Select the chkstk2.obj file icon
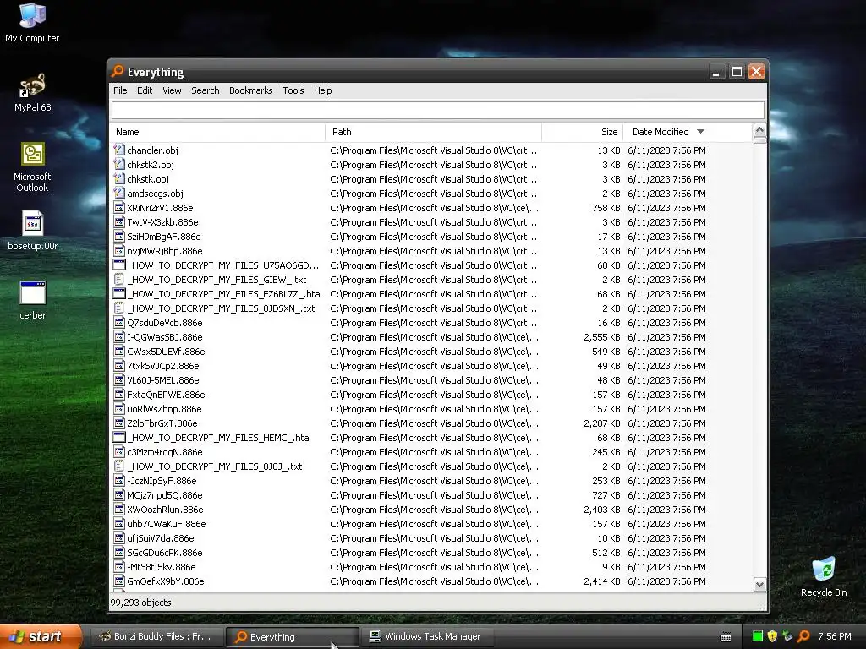866x649 pixels. 118,165
